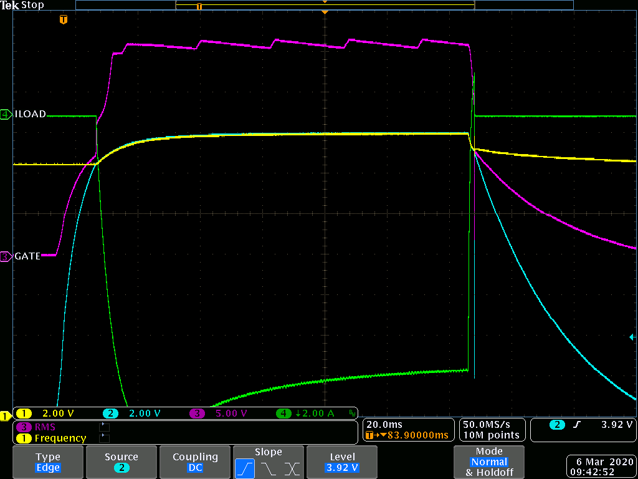
Task: Click the 09:42:52 time display
Action: tap(593, 472)
